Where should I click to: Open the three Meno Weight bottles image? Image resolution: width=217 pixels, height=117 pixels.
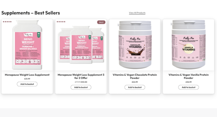tap(81, 45)
